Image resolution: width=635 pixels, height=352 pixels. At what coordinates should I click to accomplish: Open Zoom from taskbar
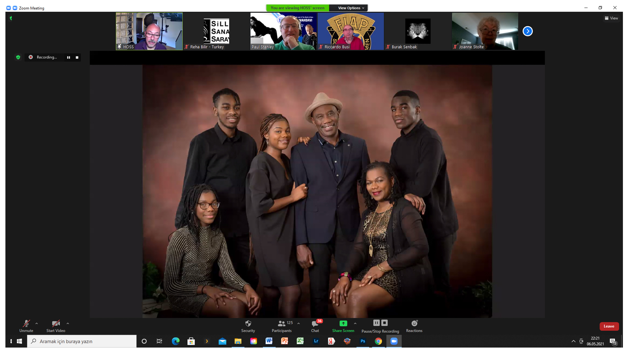[394, 341]
